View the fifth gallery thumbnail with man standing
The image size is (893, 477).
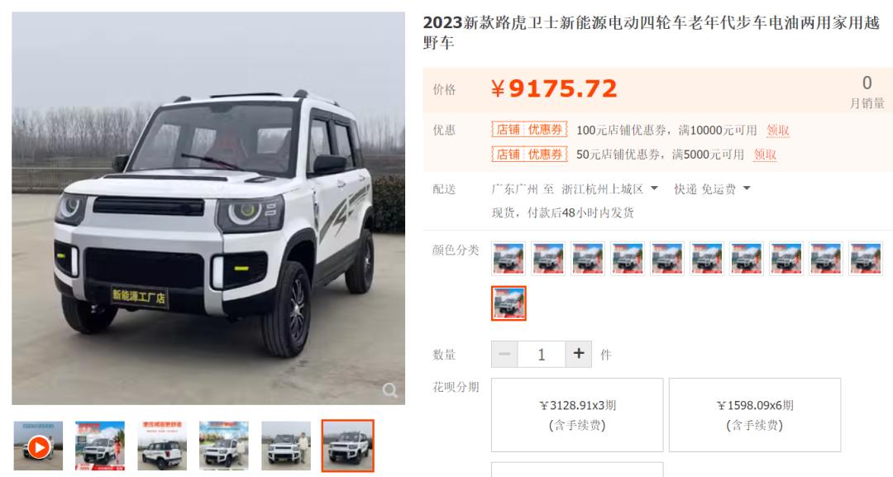[286, 446]
